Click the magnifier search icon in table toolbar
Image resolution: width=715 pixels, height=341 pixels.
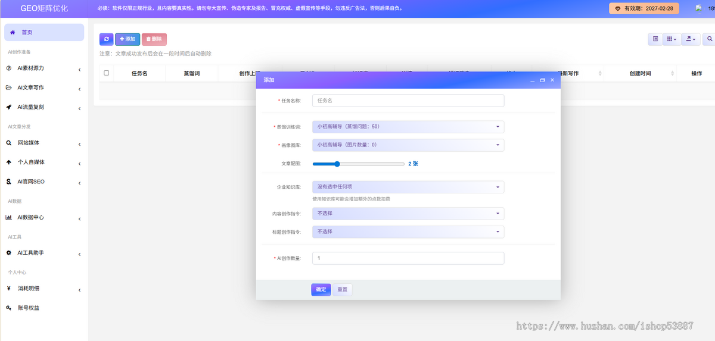click(710, 39)
